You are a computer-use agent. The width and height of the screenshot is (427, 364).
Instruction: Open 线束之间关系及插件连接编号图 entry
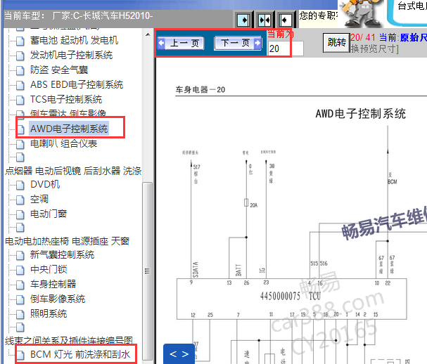pyautogui.click(x=69, y=340)
